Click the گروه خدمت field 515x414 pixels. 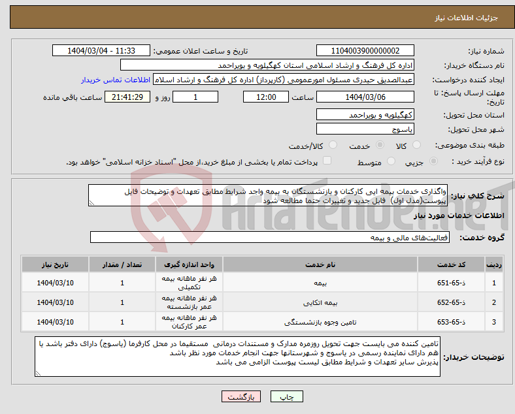[270, 237]
